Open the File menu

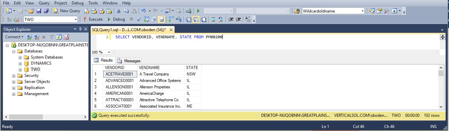[x=6, y=3]
